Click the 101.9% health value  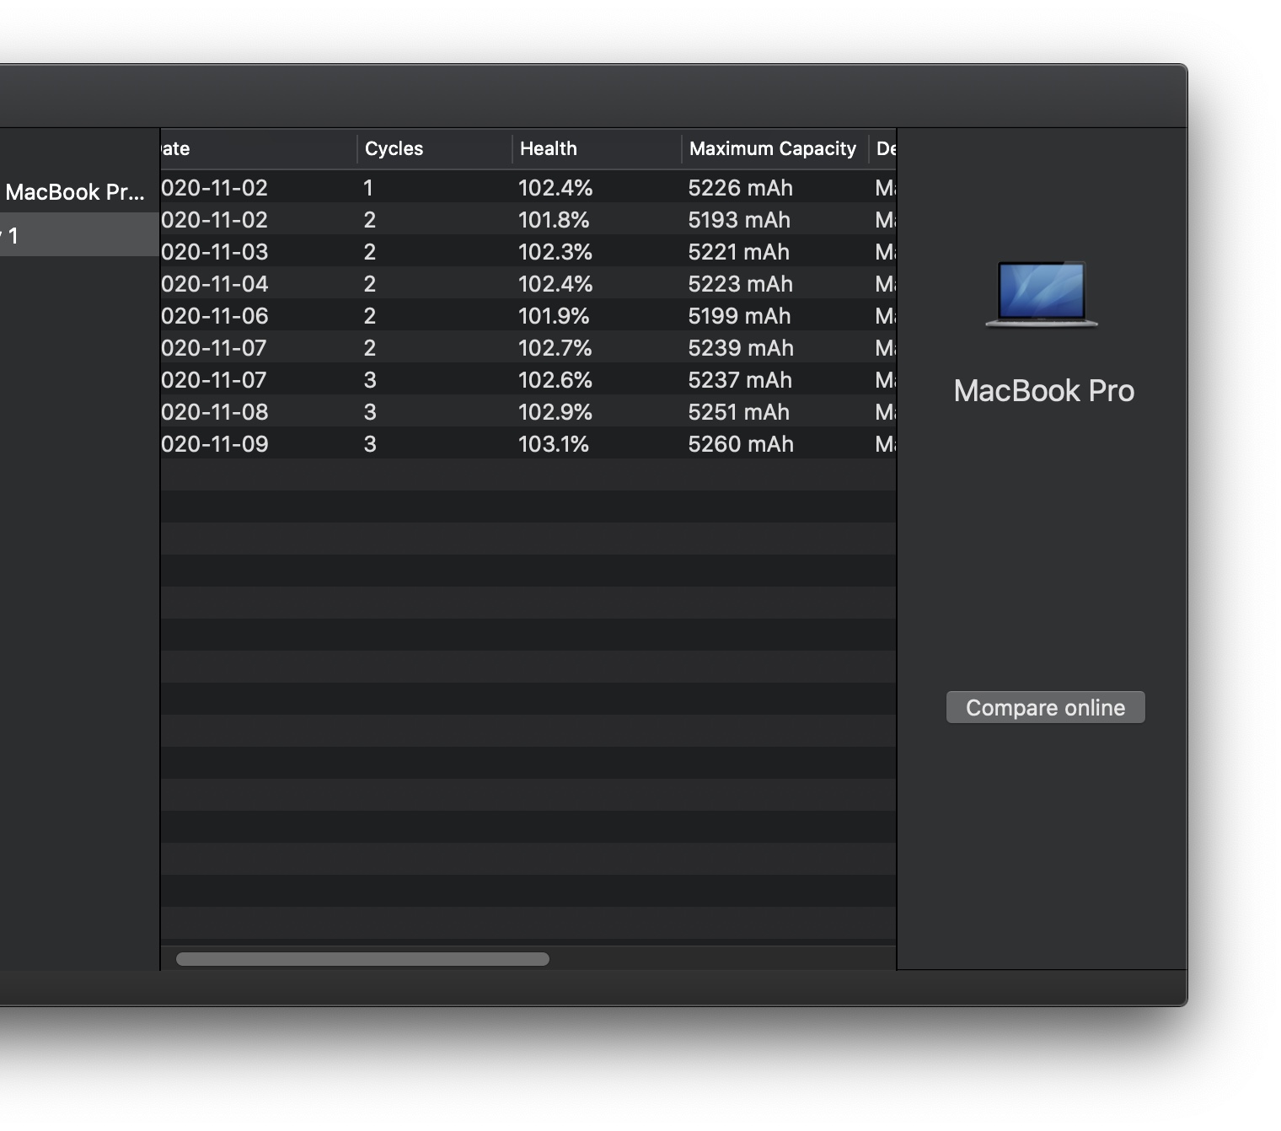tap(554, 316)
